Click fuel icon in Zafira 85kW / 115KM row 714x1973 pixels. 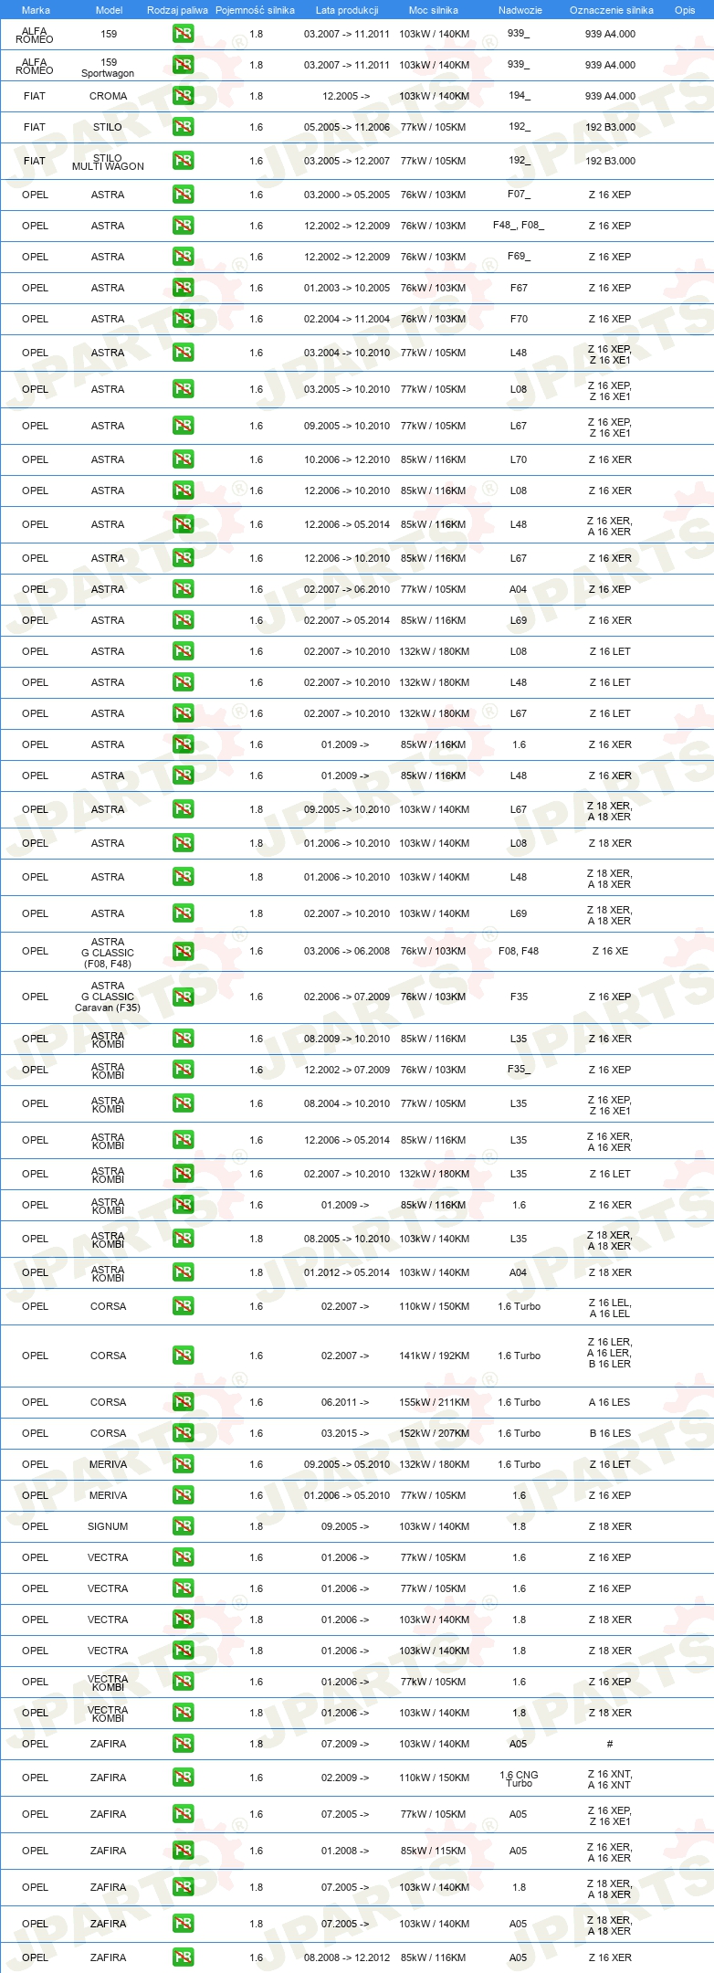(183, 1851)
